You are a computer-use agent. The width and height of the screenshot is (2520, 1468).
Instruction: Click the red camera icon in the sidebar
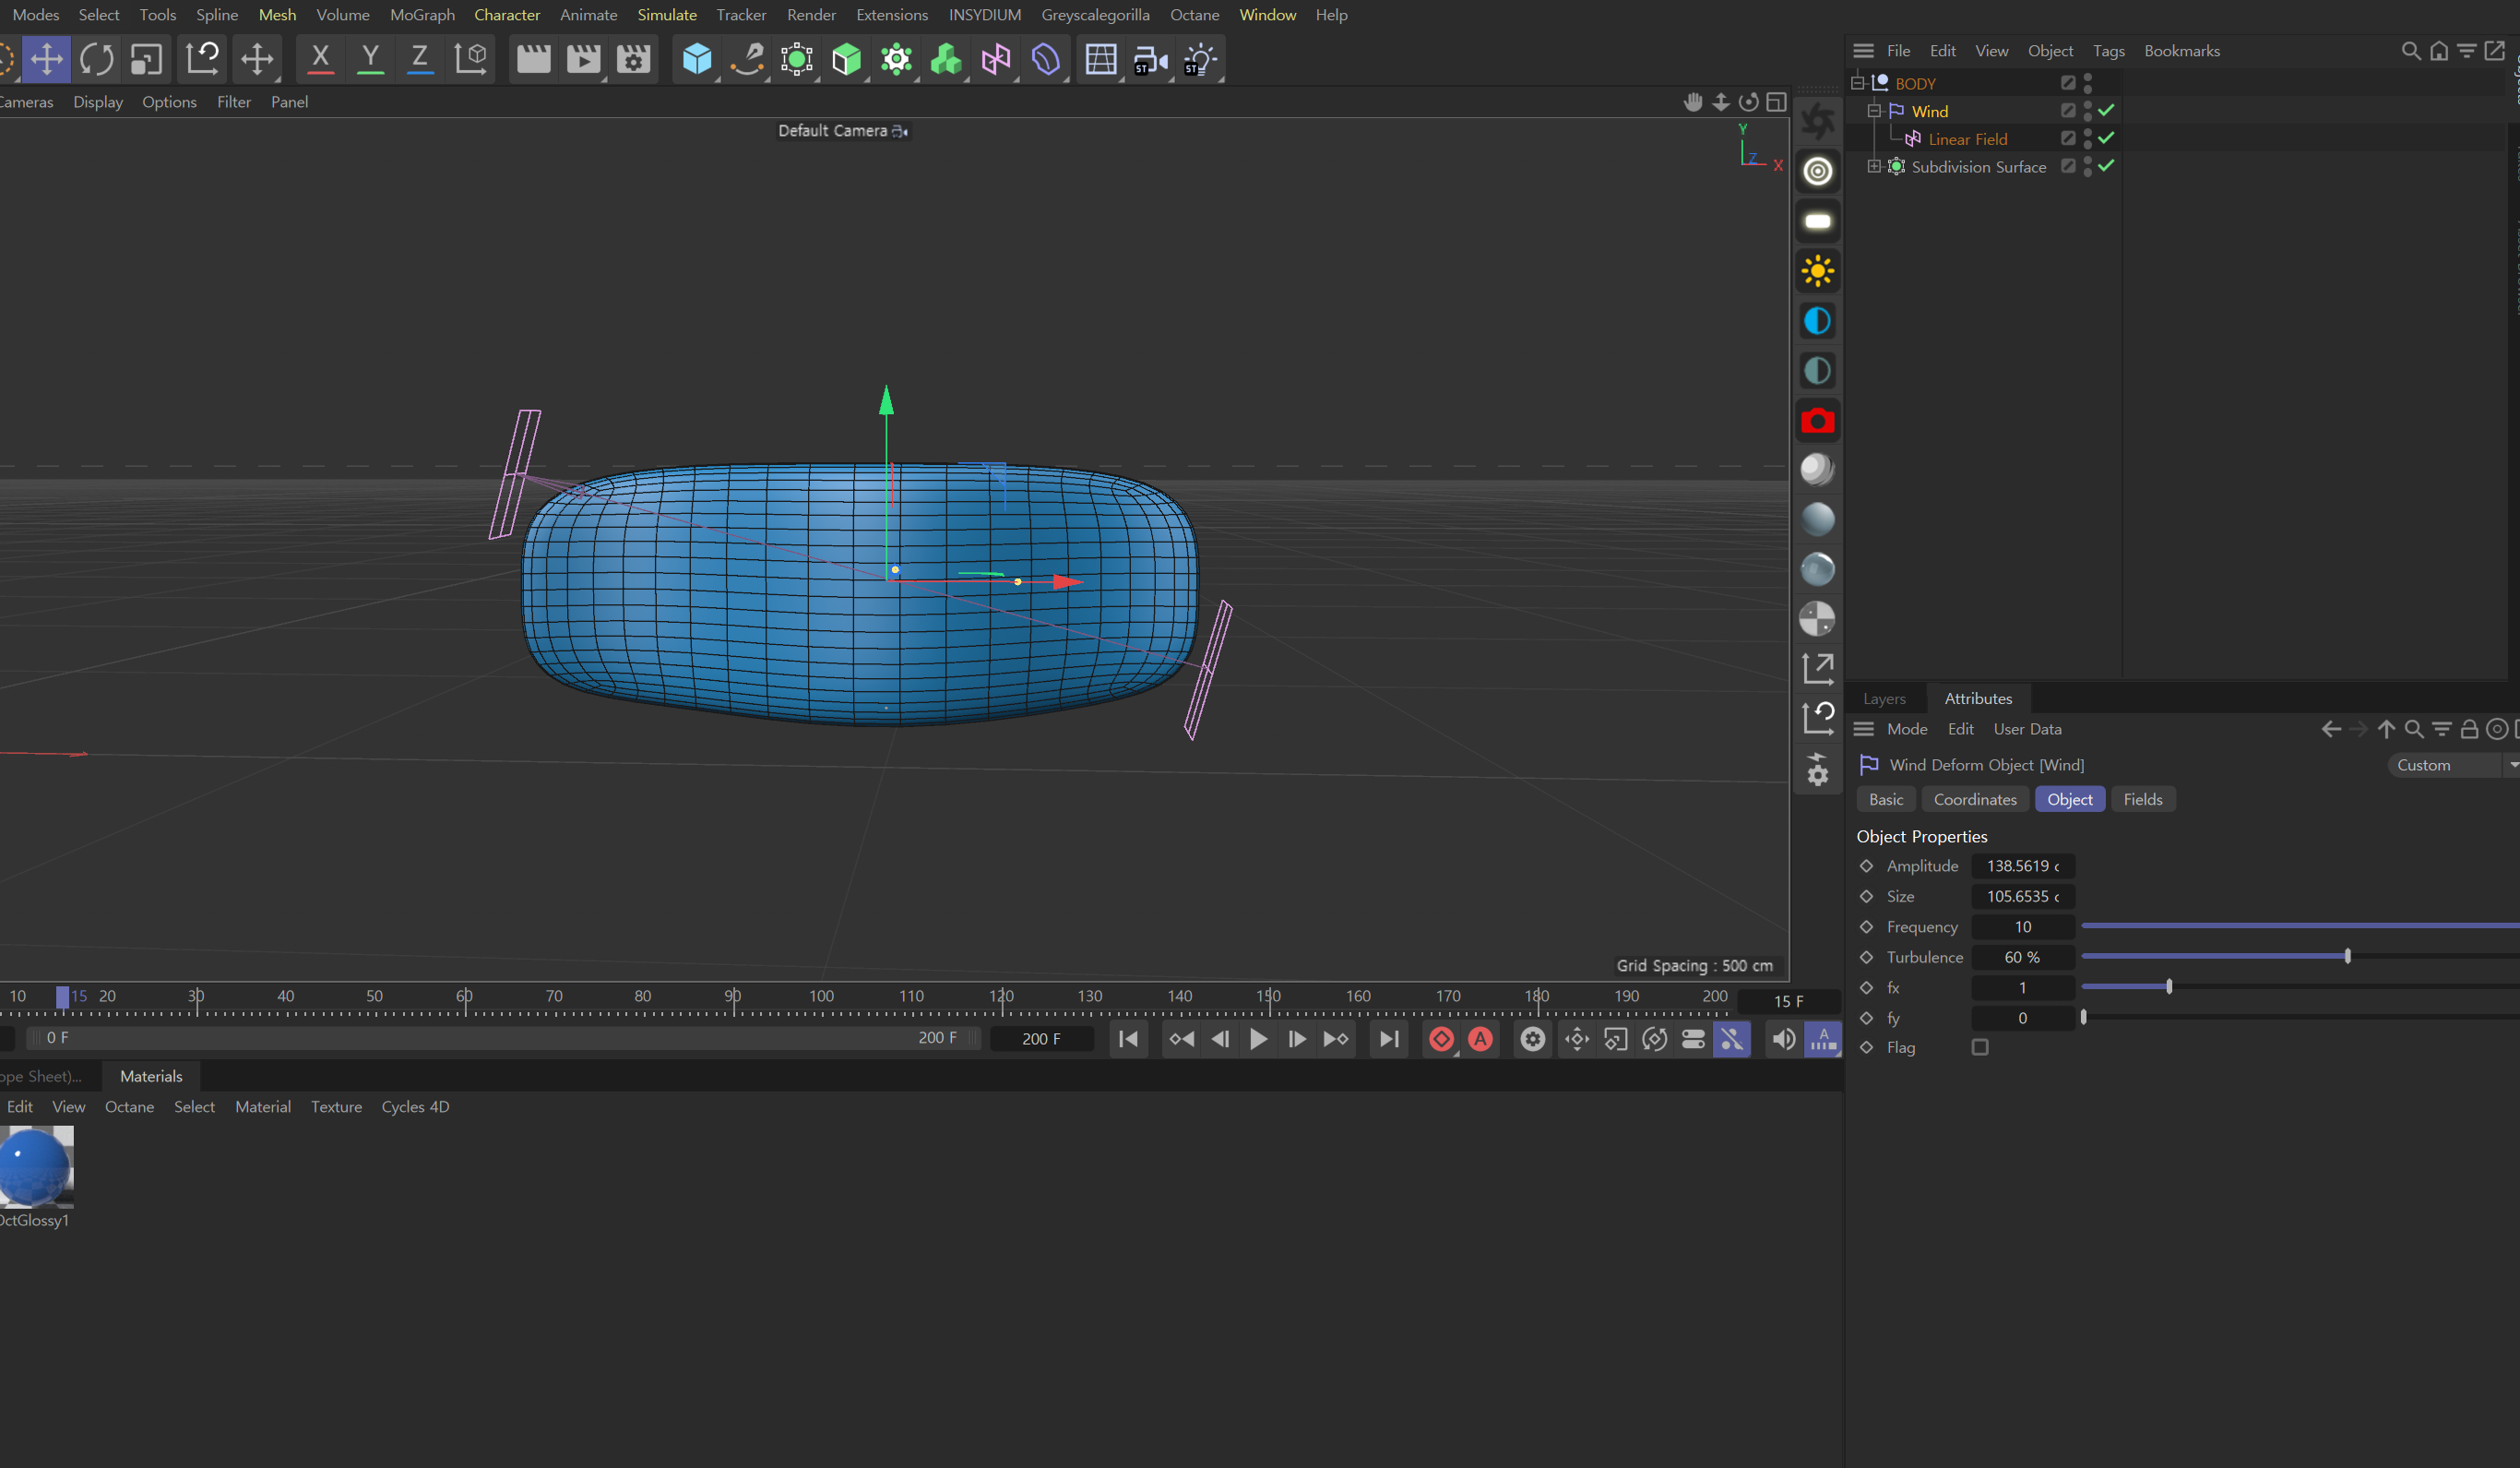(x=1817, y=421)
